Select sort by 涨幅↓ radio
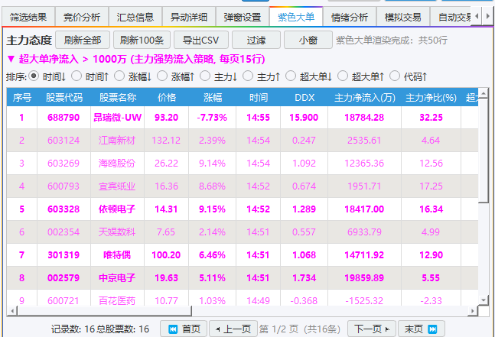The height and width of the screenshot is (337, 495). tap(119, 76)
